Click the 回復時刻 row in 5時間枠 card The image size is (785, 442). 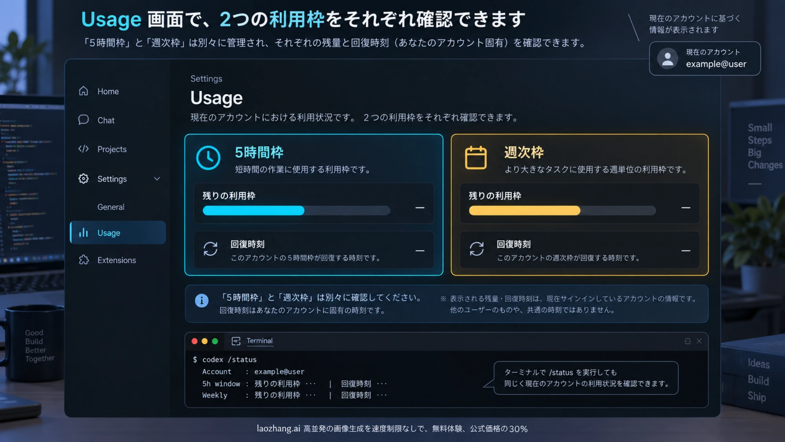(314, 250)
